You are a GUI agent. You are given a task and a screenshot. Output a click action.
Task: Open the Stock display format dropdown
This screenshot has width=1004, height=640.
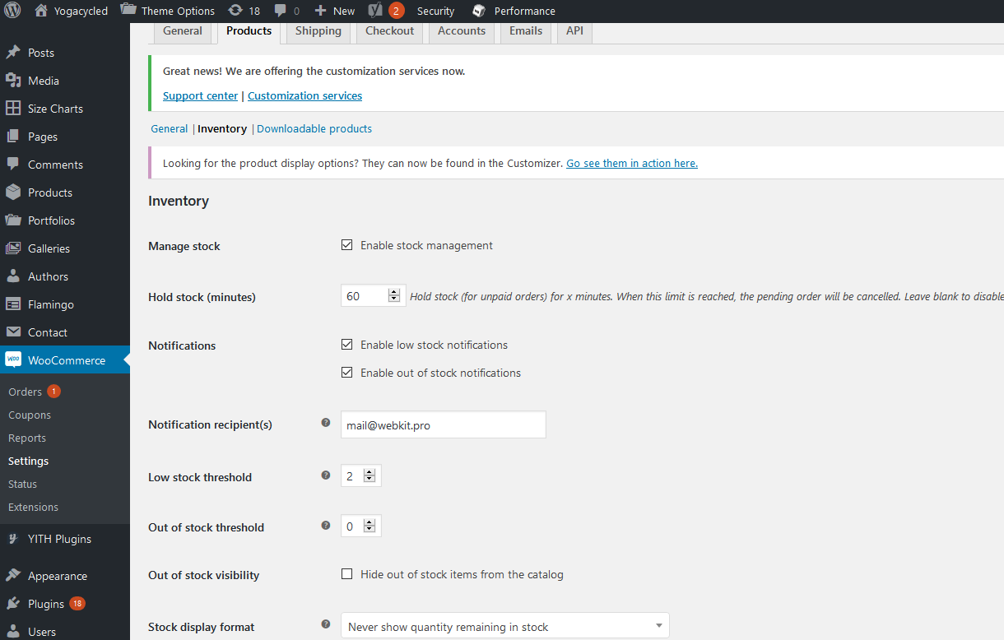click(x=504, y=627)
